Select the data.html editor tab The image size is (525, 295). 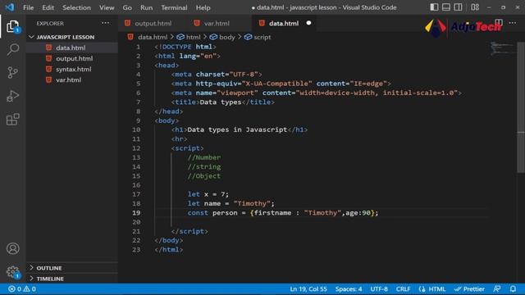284,23
